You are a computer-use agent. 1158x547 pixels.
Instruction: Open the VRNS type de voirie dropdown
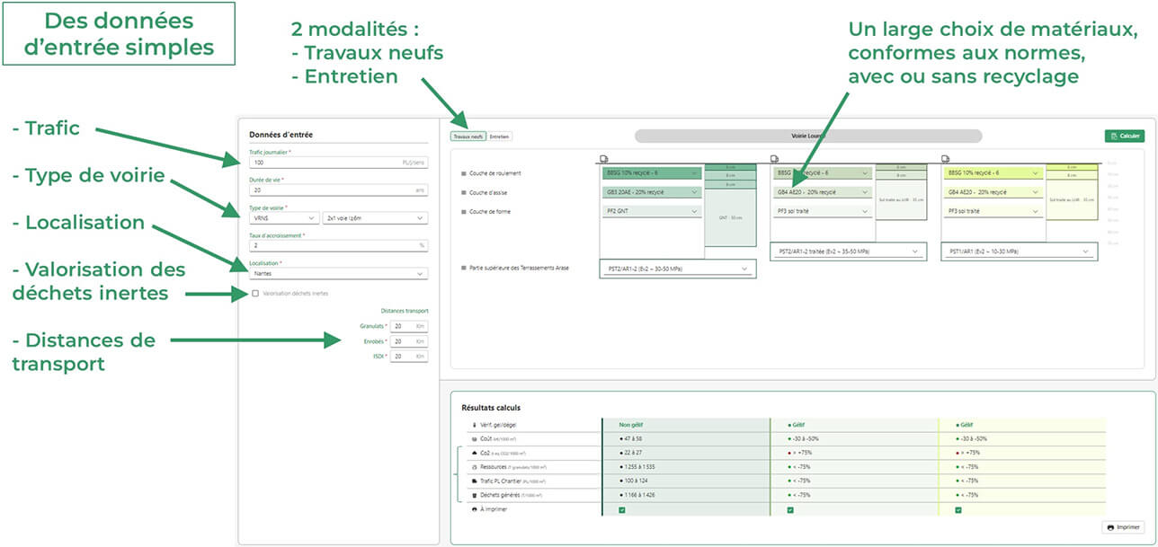click(x=284, y=218)
